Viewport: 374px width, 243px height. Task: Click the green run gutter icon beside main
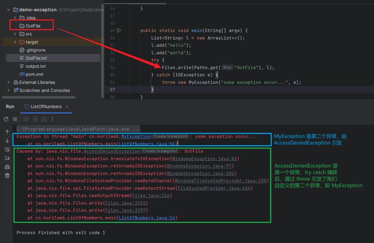tap(119, 31)
